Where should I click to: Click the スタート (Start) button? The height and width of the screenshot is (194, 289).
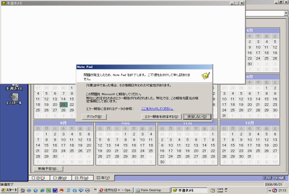(9, 190)
